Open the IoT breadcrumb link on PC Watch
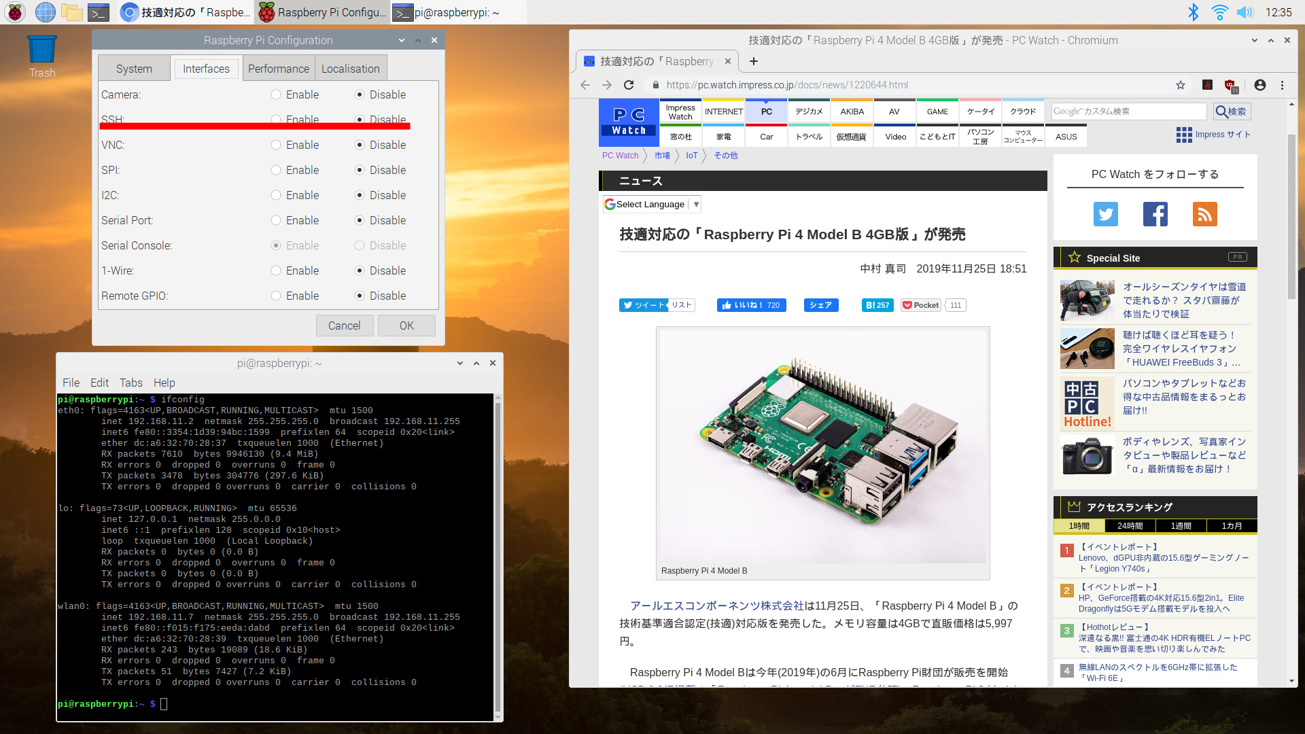1305x734 pixels. 691,156
